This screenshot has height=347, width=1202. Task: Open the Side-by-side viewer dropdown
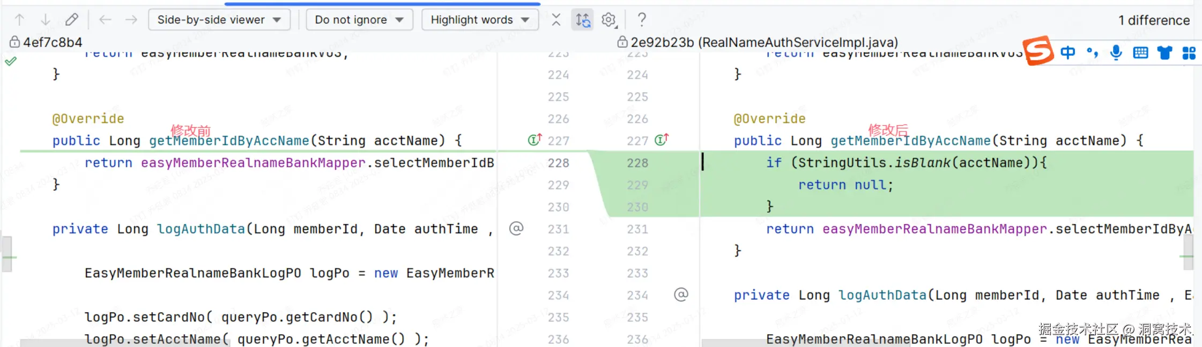pyautogui.click(x=219, y=20)
